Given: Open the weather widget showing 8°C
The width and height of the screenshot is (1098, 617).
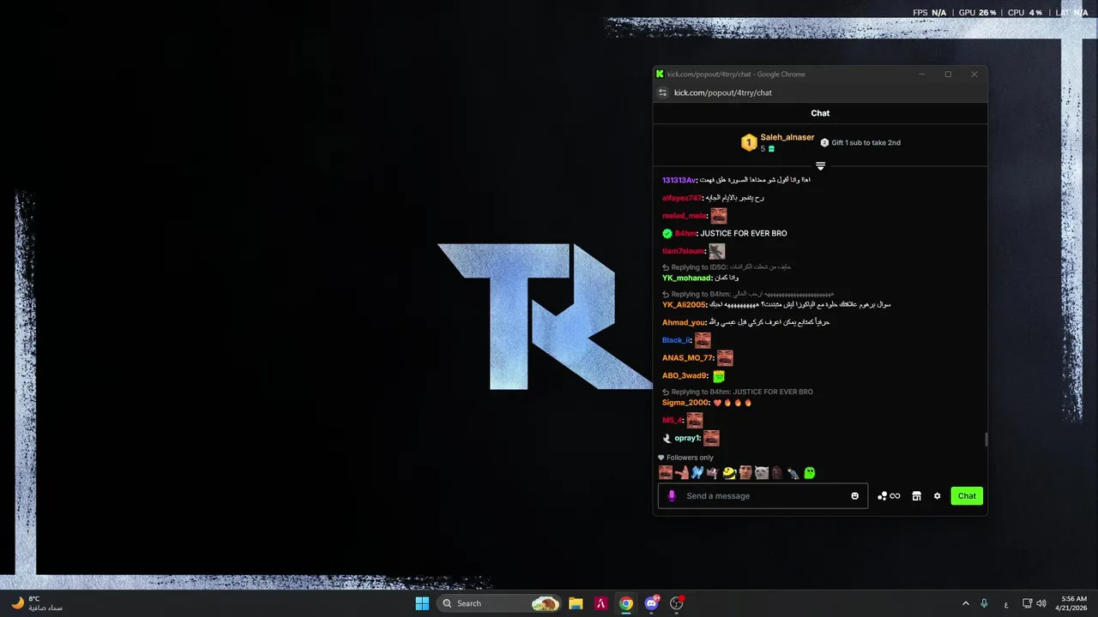Looking at the screenshot, I should click(37, 603).
